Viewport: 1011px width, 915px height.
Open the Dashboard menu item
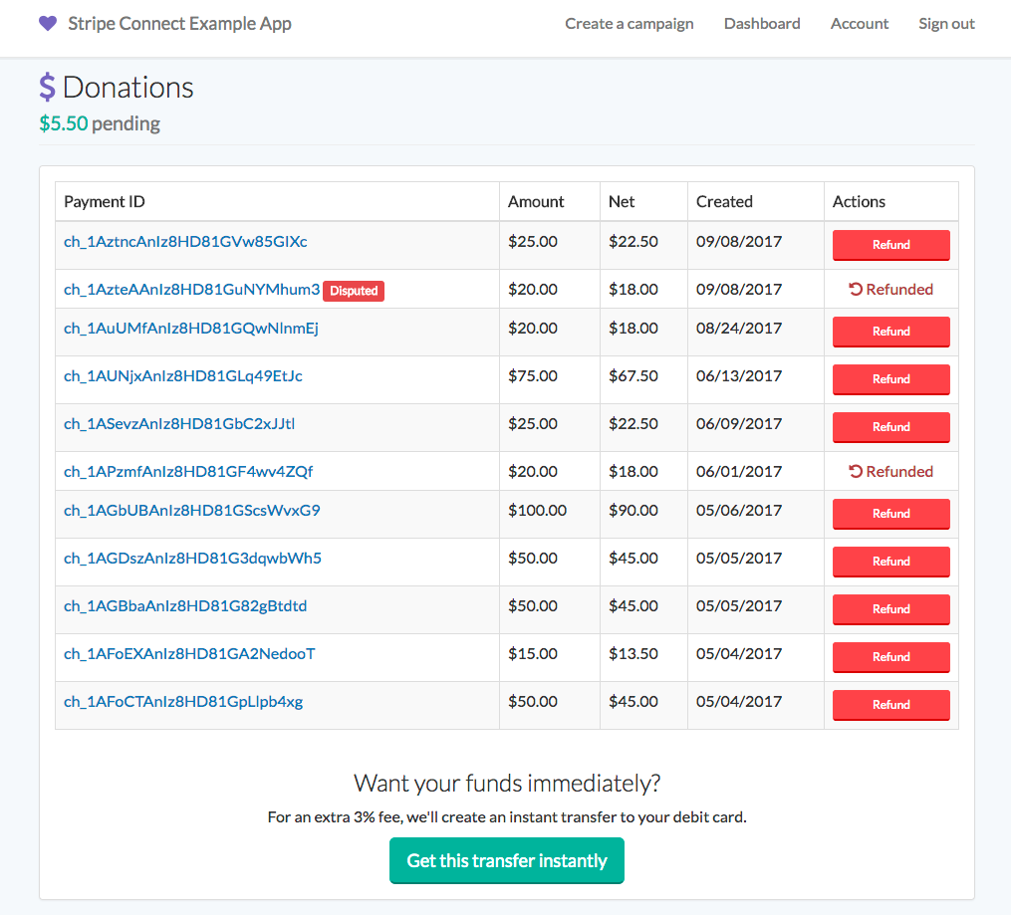coord(761,23)
